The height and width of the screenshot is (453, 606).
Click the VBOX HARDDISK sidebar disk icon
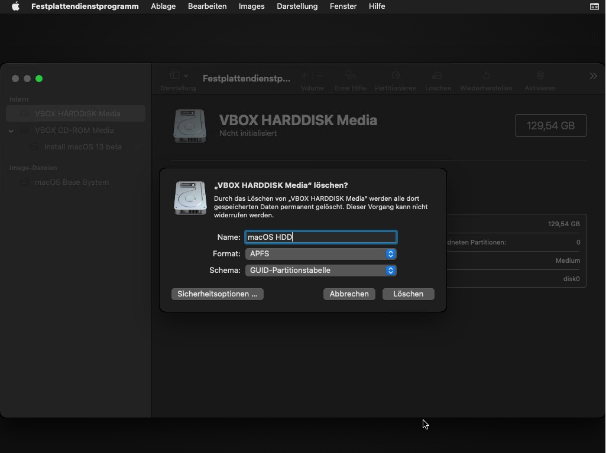24,113
